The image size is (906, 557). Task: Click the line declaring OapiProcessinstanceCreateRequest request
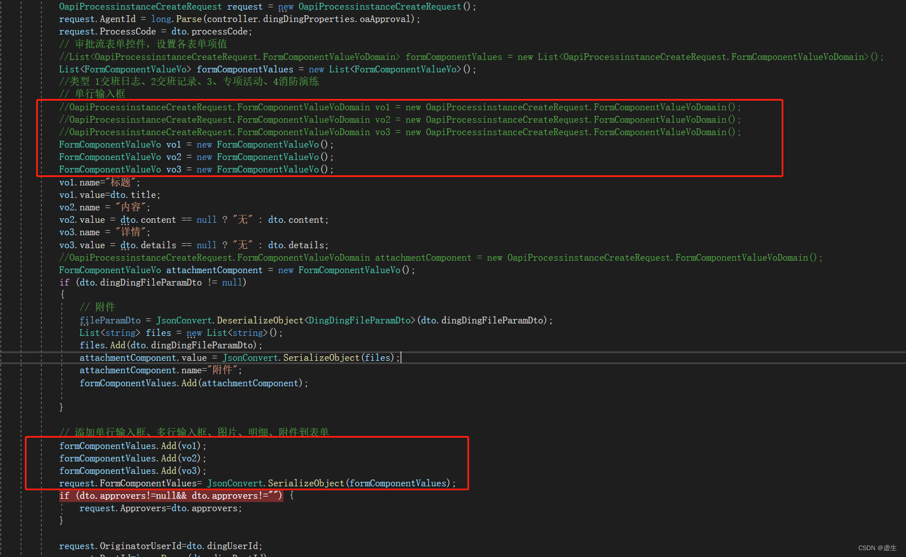click(x=267, y=7)
